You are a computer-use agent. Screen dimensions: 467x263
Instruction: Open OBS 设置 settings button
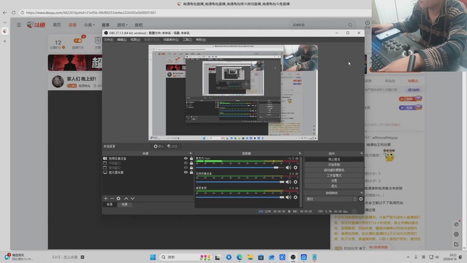334,181
